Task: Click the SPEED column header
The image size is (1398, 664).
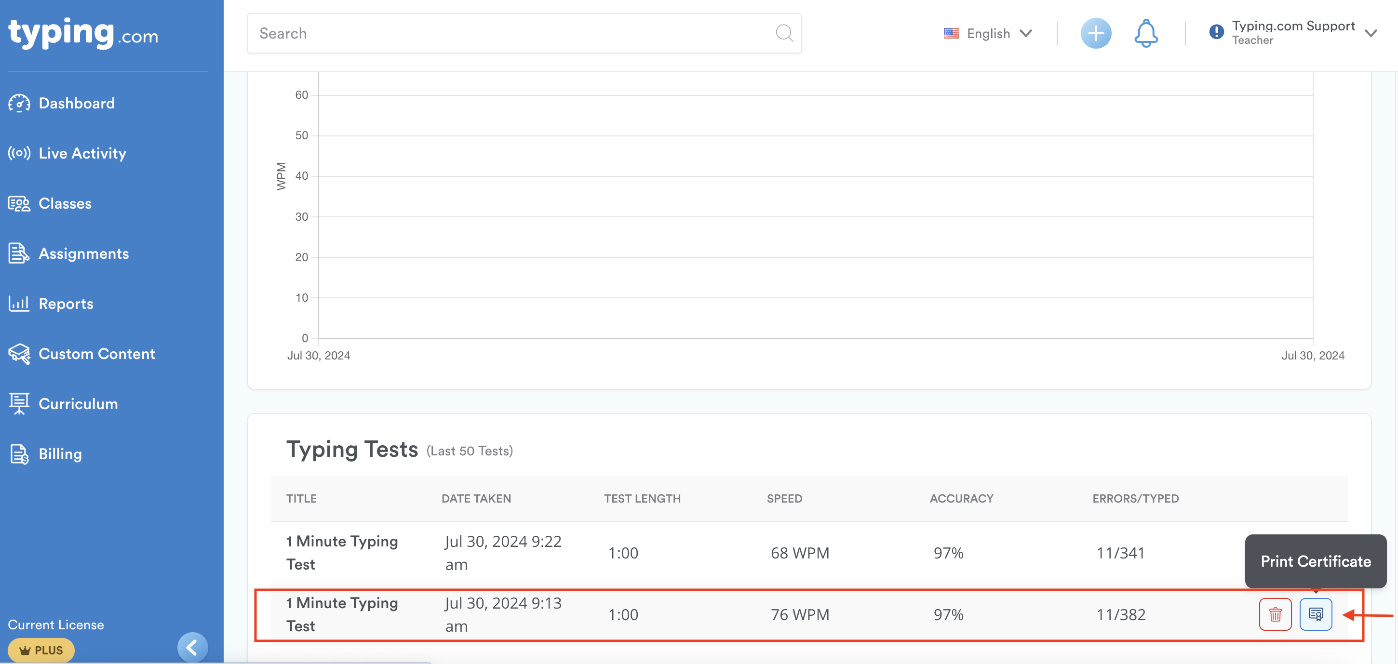Action: (x=784, y=499)
